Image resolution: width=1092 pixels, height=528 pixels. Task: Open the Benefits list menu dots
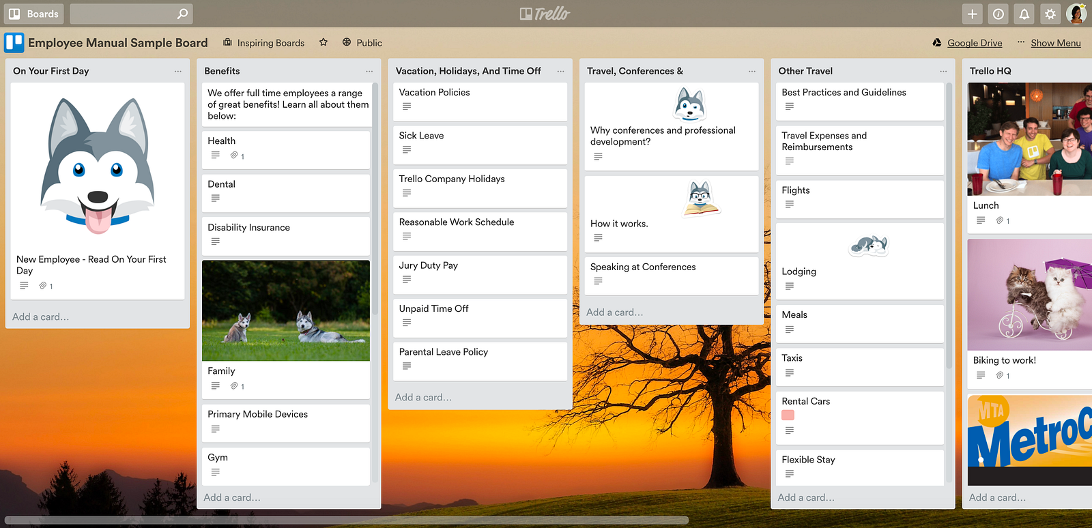[369, 71]
